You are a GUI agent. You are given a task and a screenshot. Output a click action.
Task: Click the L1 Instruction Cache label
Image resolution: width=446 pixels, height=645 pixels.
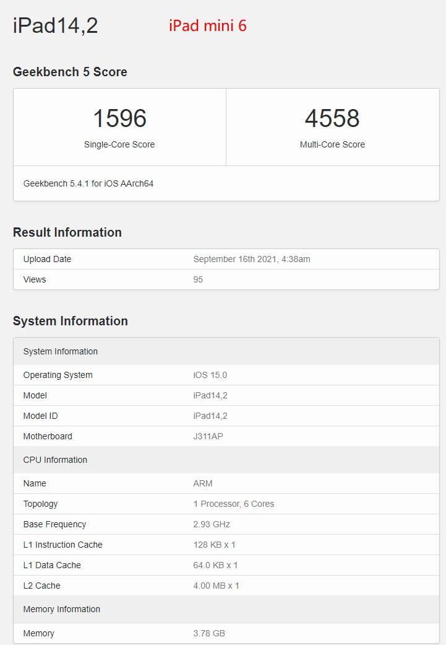click(63, 545)
